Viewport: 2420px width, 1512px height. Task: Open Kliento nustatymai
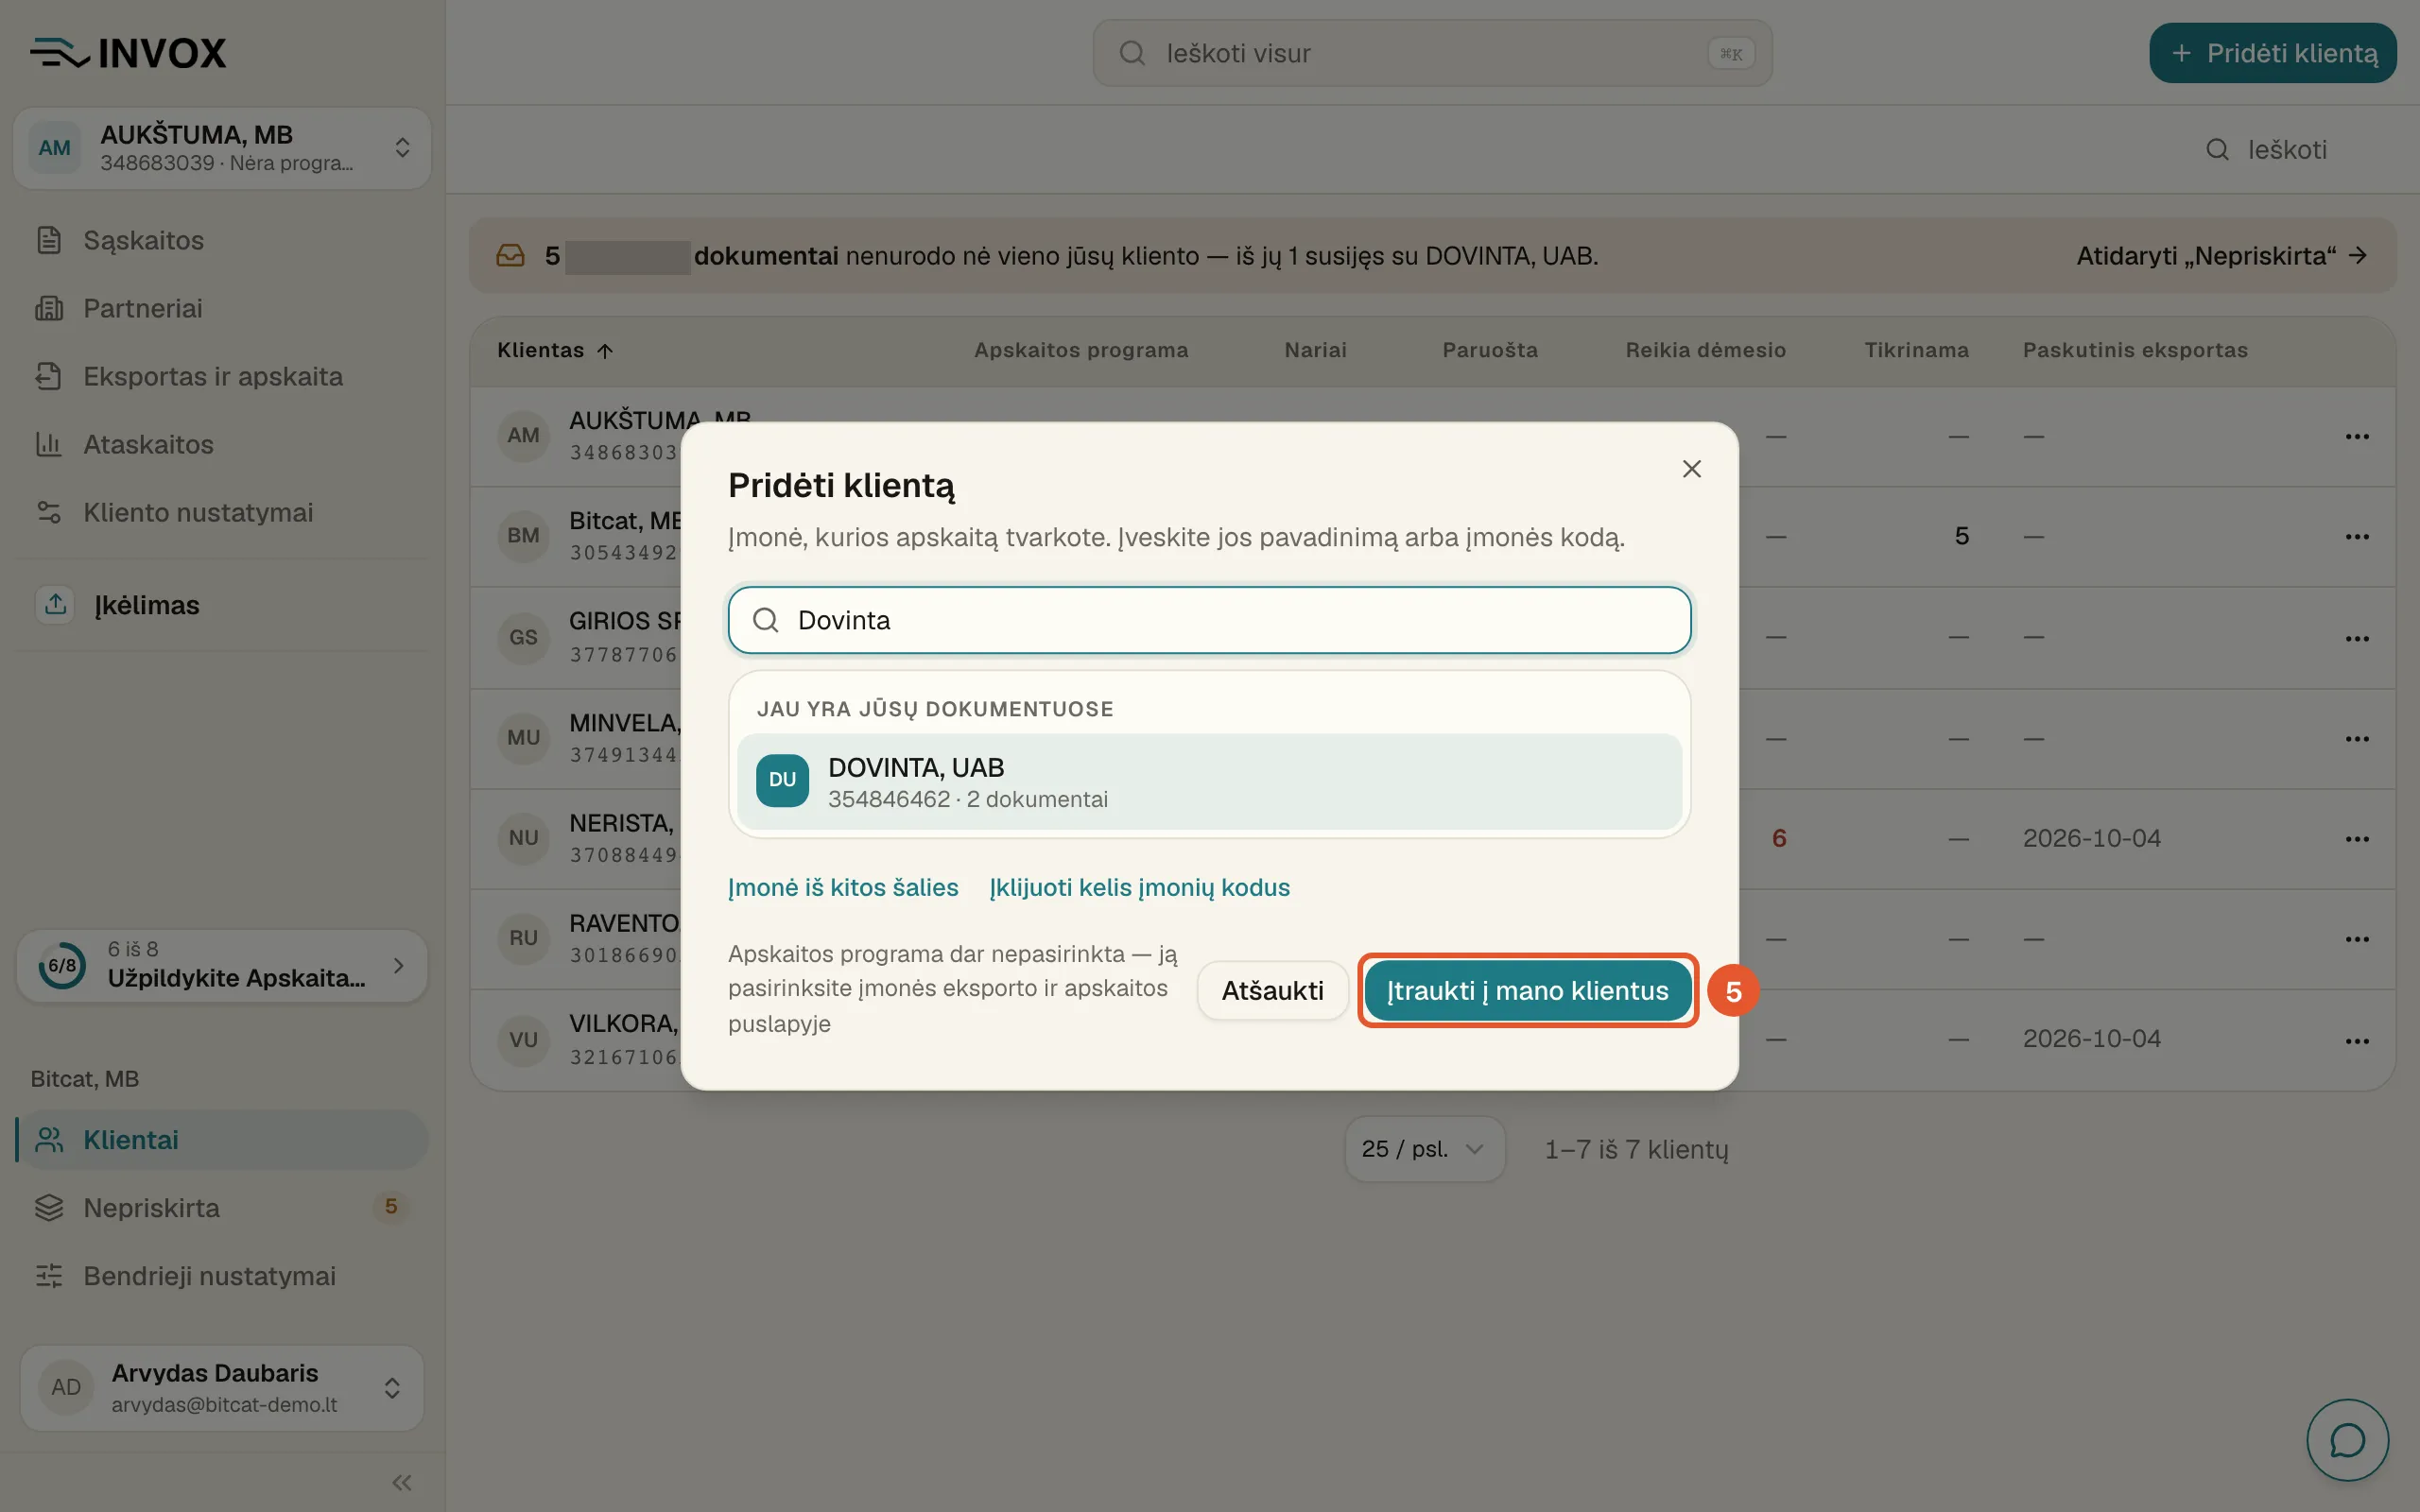click(x=222, y=512)
